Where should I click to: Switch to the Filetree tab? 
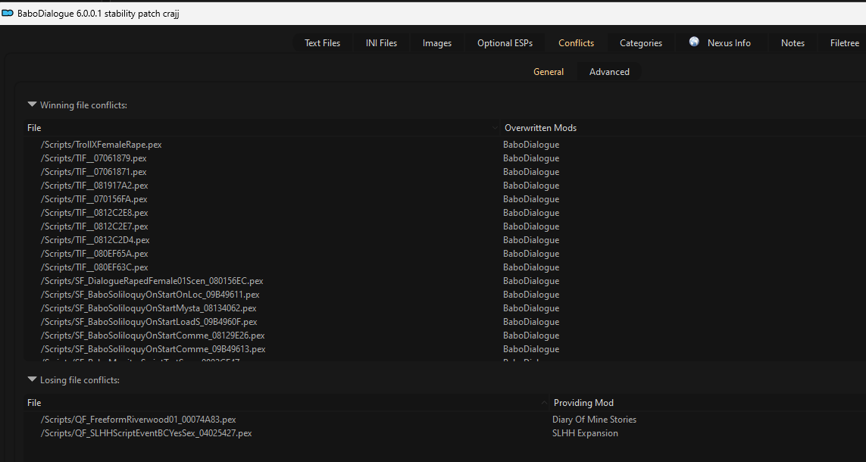[x=845, y=43]
